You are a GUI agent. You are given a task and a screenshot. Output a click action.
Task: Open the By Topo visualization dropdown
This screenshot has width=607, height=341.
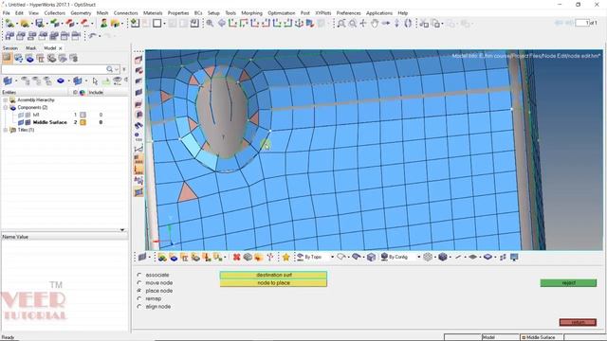(x=332, y=257)
